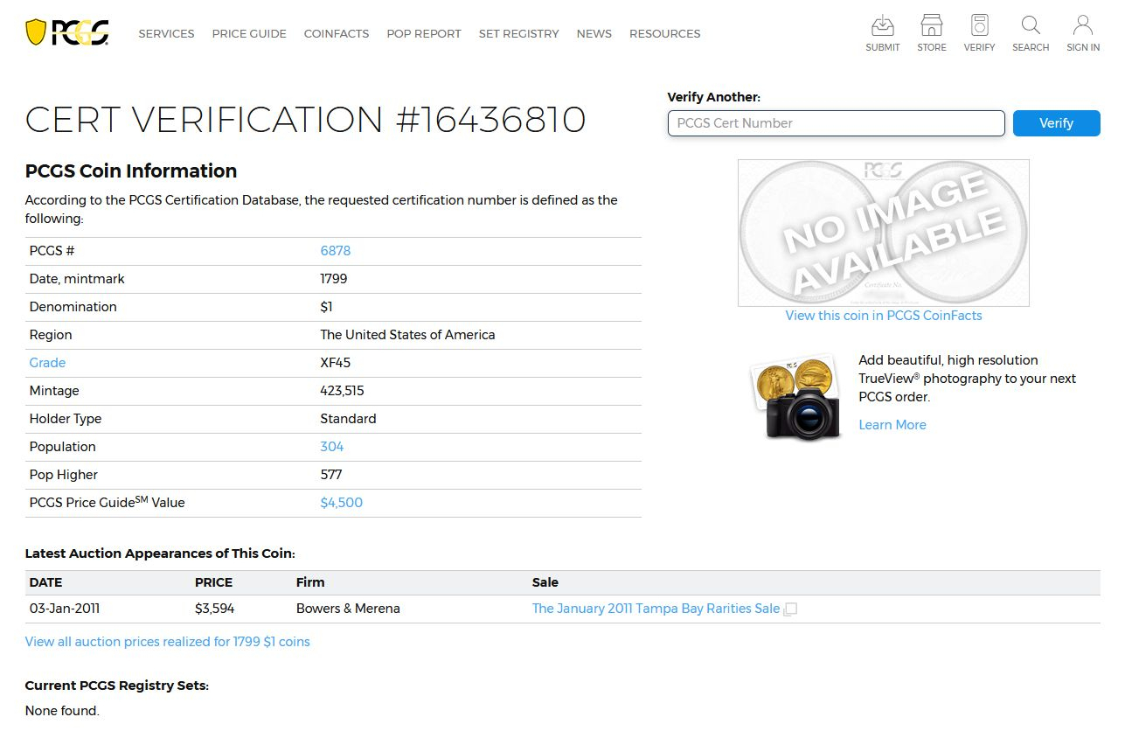1125x731 pixels.
Task: Open the Set Registry menu
Action: click(518, 33)
